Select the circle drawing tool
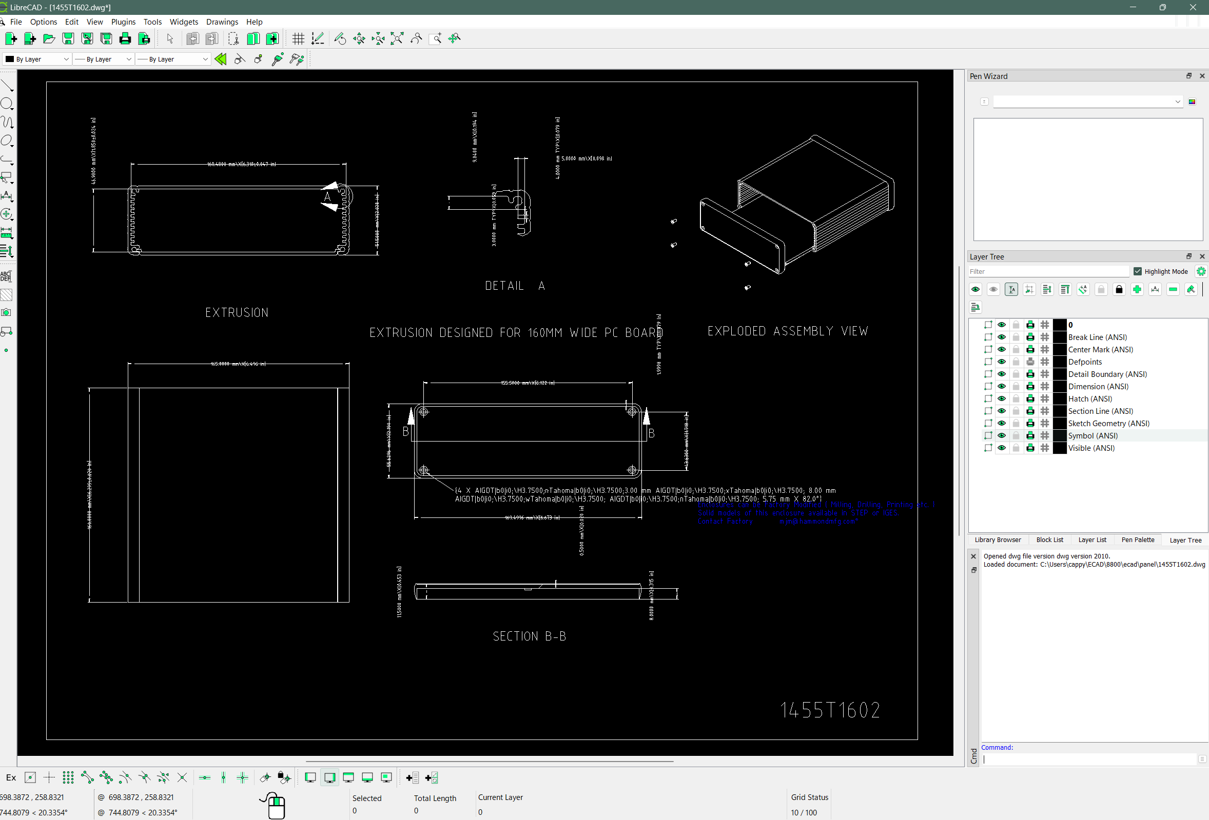Screen dimensions: 1209x820 (x=7, y=104)
